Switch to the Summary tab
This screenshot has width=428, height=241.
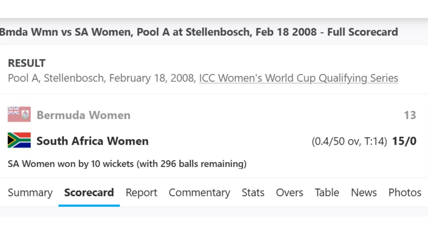pos(30,192)
